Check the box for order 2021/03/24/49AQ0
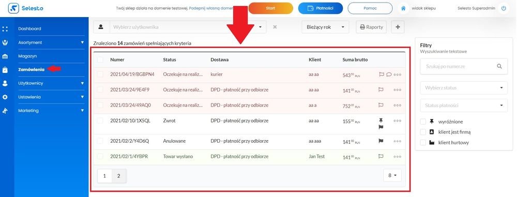The width and height of the screenshot is (517, 197). (100, 105)
